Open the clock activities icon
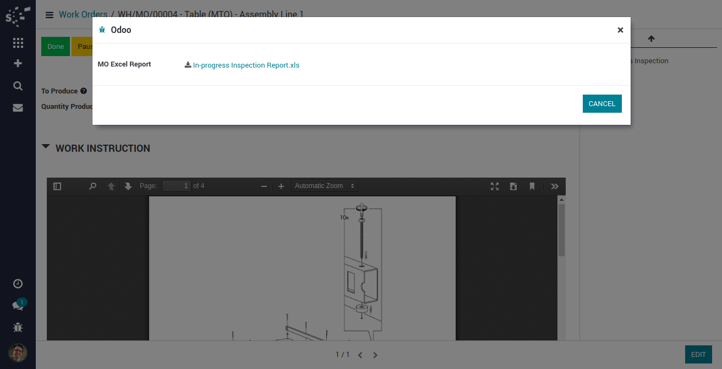The width and height of the screenshot is (722, 369). coord(18,284)
